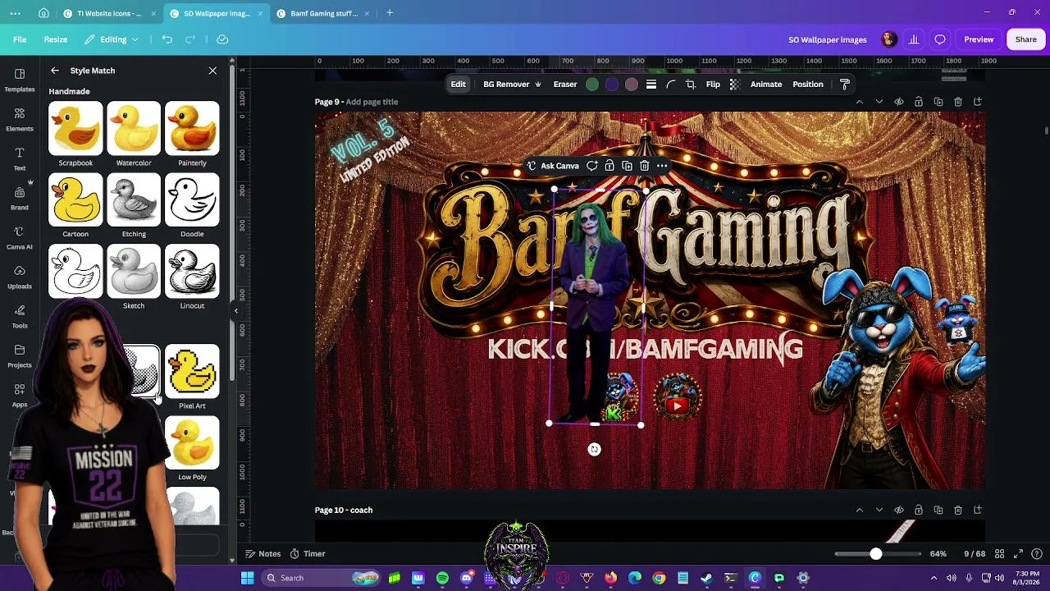
Task: Click the Animate button
Action: point(766,85)
